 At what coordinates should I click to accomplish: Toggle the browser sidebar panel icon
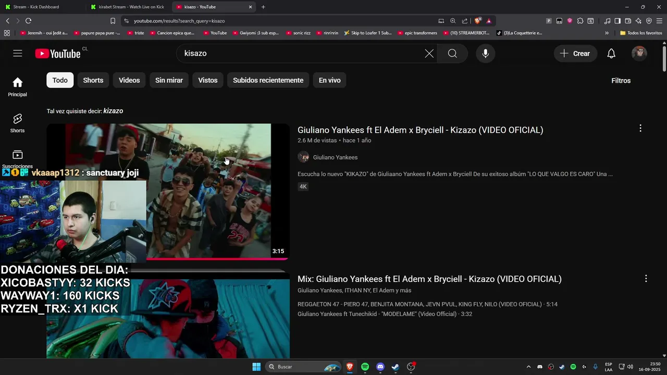(617, 21)
